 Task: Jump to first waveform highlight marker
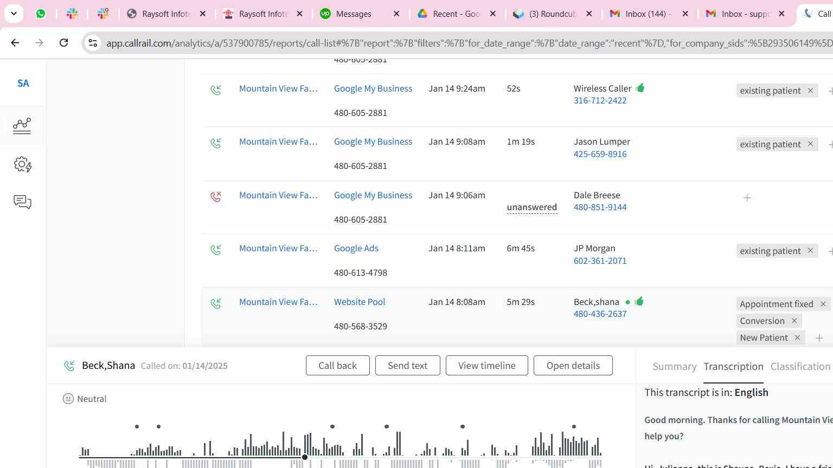[137, 427]
